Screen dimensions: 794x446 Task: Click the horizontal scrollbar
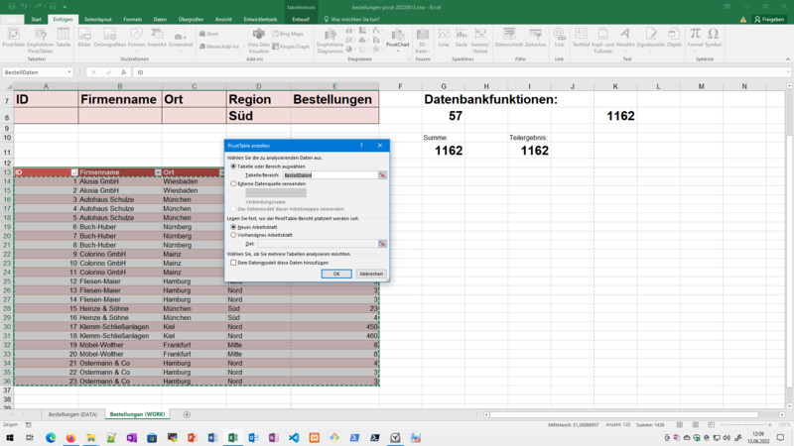(x=624, y=414)
